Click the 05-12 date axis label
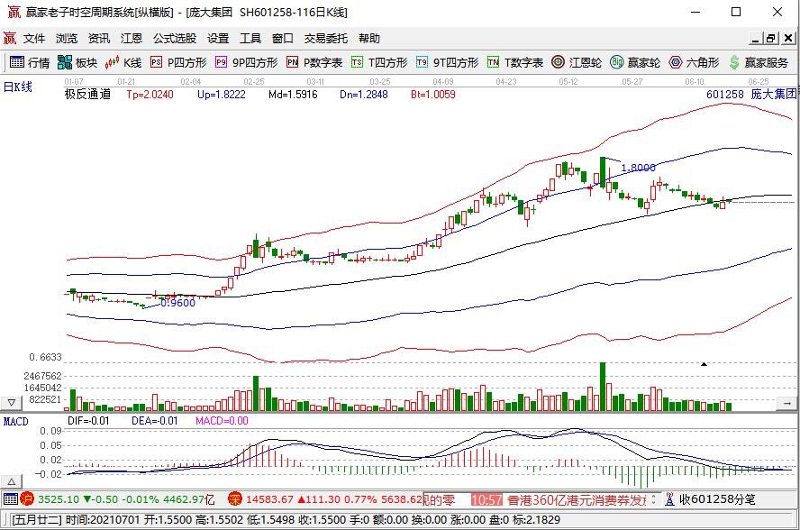Image resolution: width=800 pixels, height=530 pixels. pos(568,82)
